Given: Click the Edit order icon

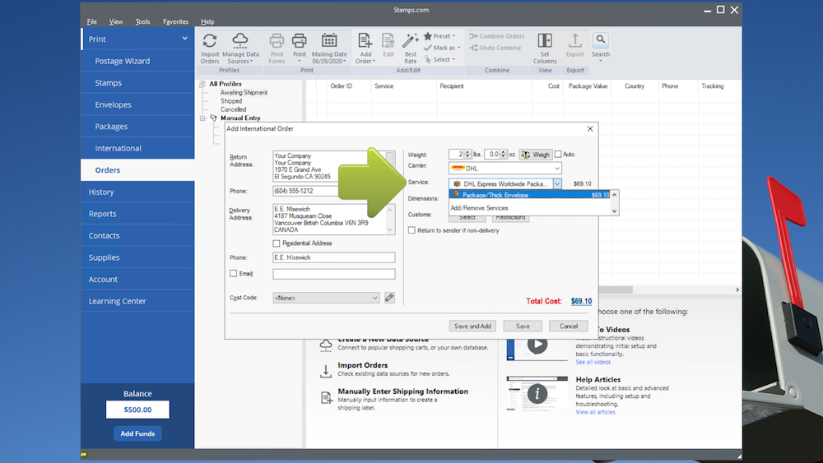Looking at the screenshot, I should click(x=388, y=41).
